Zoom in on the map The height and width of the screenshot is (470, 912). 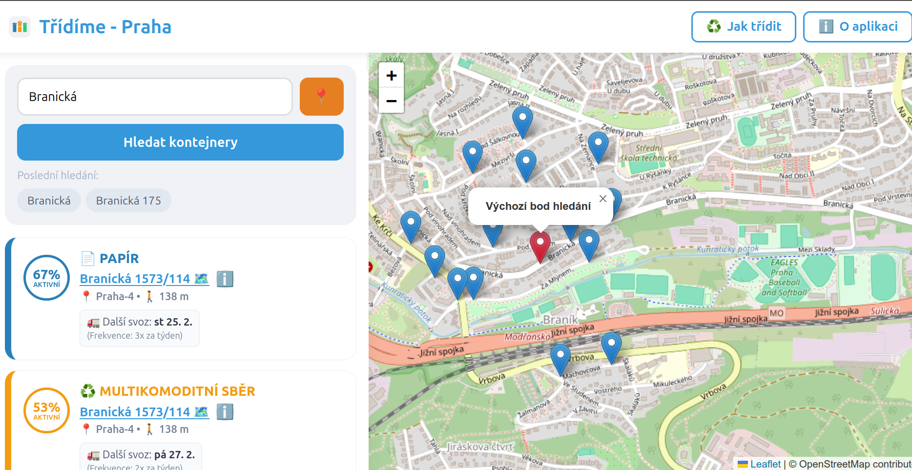pos(391,76)
